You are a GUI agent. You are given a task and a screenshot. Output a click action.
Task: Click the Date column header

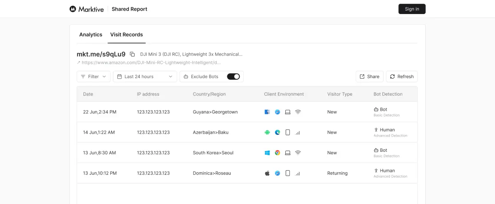88,94
